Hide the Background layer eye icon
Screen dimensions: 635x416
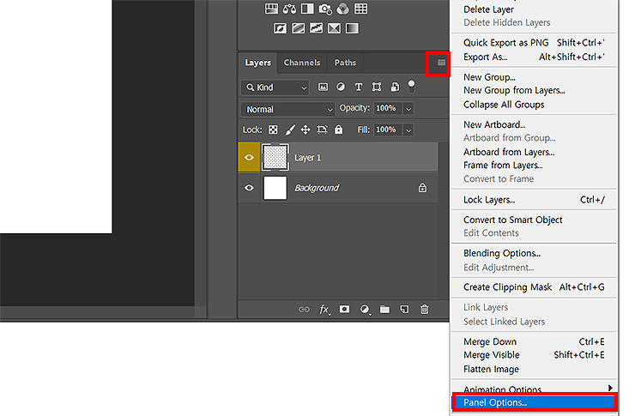point(249,188)
